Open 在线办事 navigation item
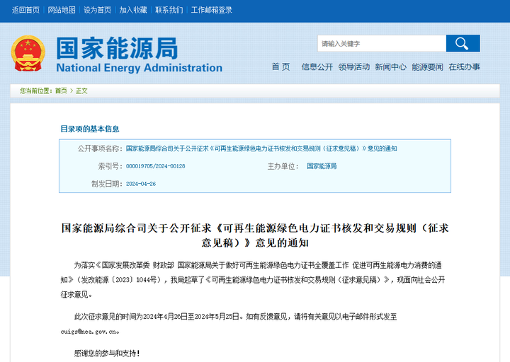Image resolution: width=510 pixels, height=362 pixels. [464, 67]
